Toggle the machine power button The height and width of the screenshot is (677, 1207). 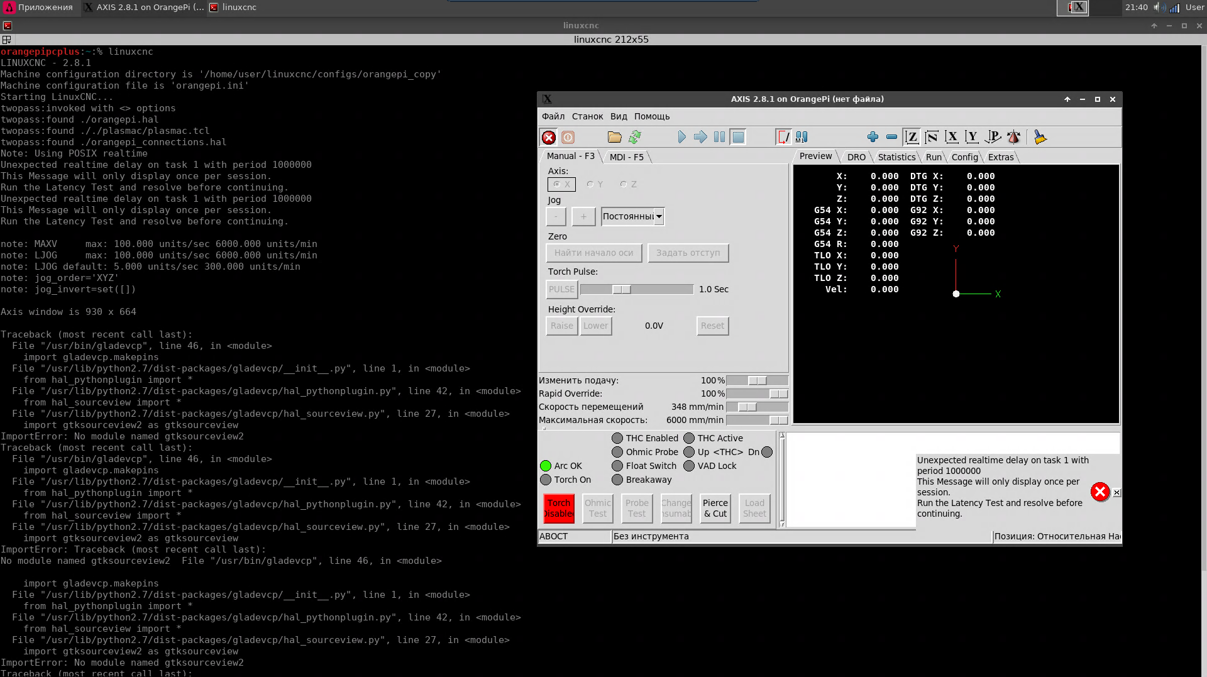[568, 137]
